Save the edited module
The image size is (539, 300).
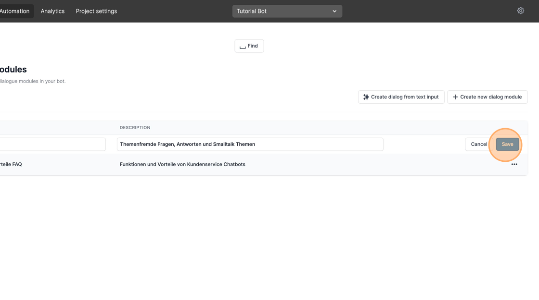pos(507,144)
